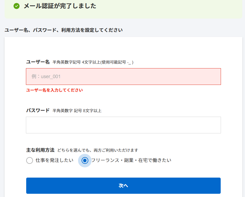Click the red ユーザー名を入力してください error message
The height and width of the screenshot is (197, 245).
(x=54, y=90)
